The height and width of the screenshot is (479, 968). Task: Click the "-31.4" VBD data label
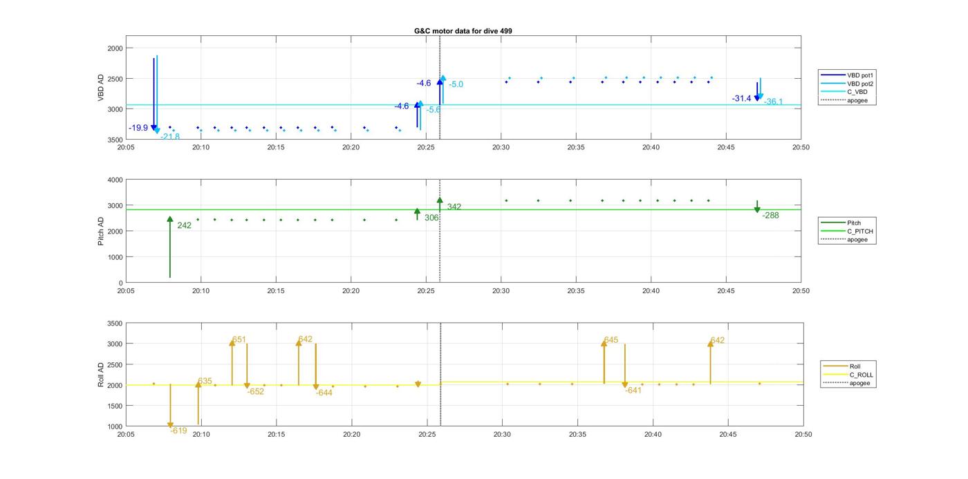point(741,99)
